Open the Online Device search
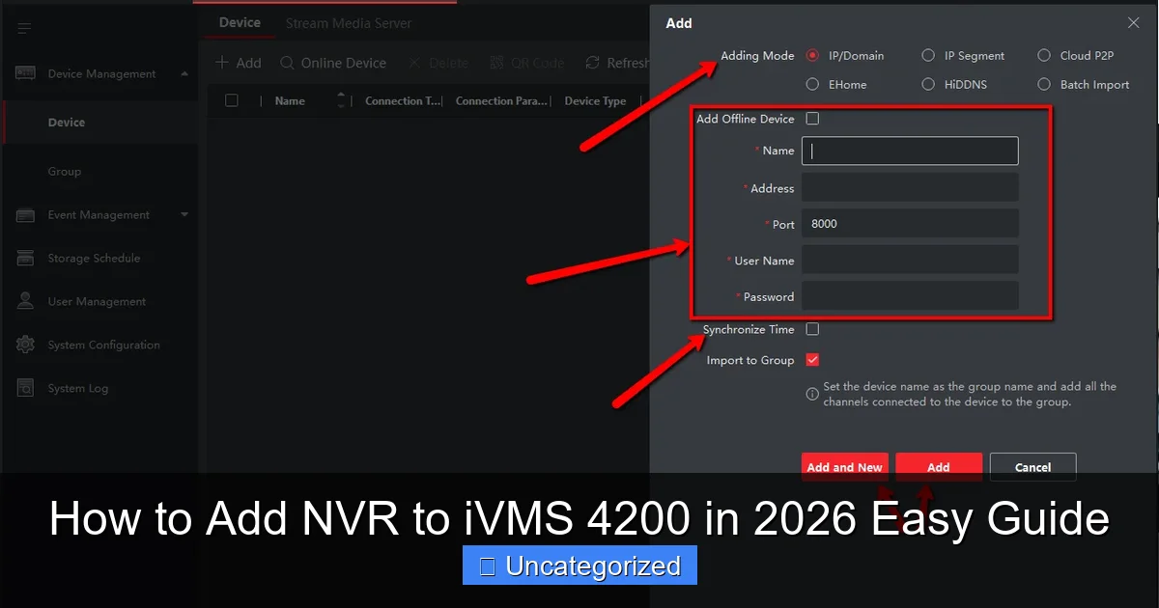 [x=333, y=62]
